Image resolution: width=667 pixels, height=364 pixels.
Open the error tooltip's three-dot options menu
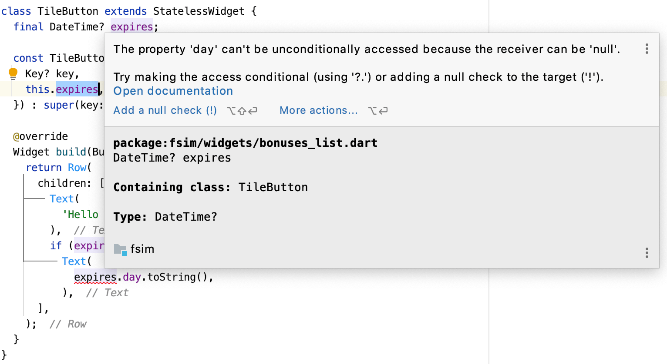pos(647,49)
